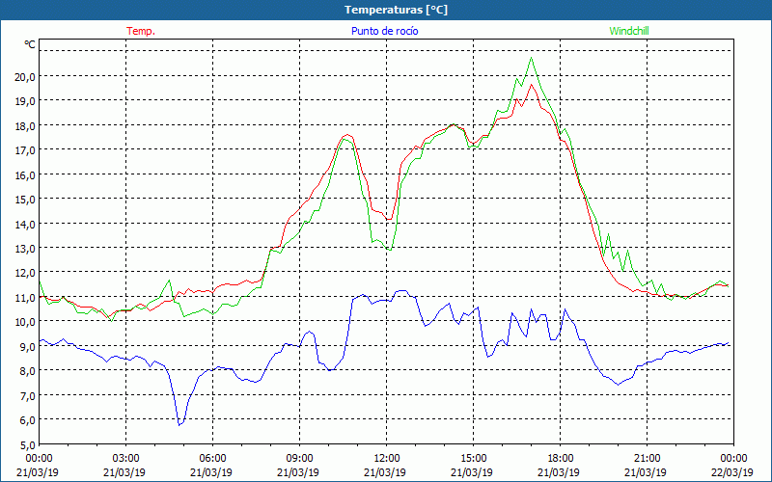Click the Windchill peak near 17:00
The width and height of the screenshot is (772, 482).
[532, 58]
